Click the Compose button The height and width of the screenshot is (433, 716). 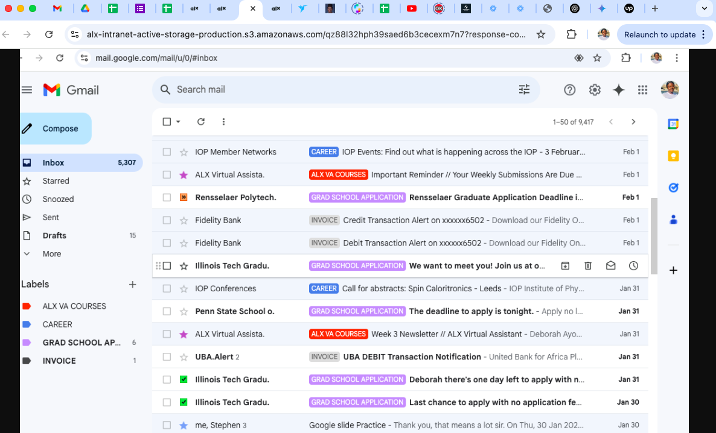(x=56, y=128)
